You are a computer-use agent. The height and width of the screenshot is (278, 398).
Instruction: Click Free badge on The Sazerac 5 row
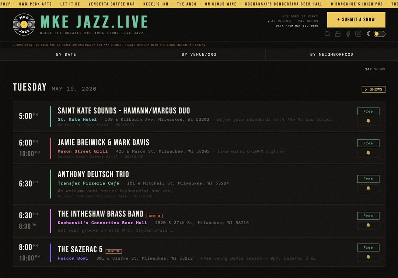pyautogui.click(x=368, y=247)
